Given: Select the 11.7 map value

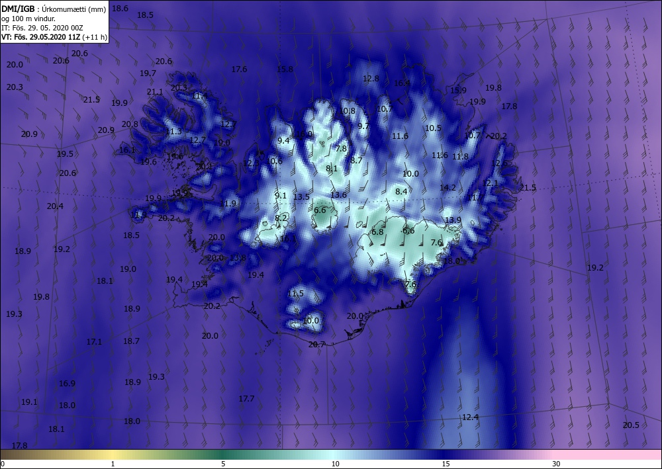Looking at the screenshot, I should point(475,197).
